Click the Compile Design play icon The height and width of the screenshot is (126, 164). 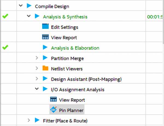(x=29, y=6)
